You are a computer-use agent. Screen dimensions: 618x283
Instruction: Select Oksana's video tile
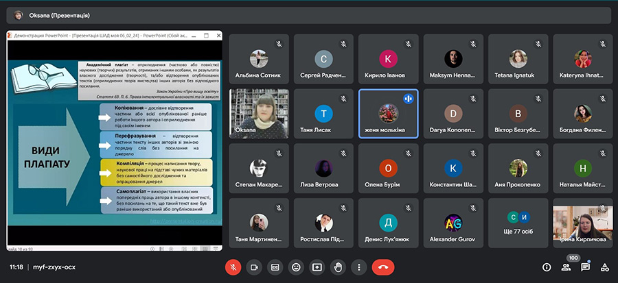pos(259,114)
